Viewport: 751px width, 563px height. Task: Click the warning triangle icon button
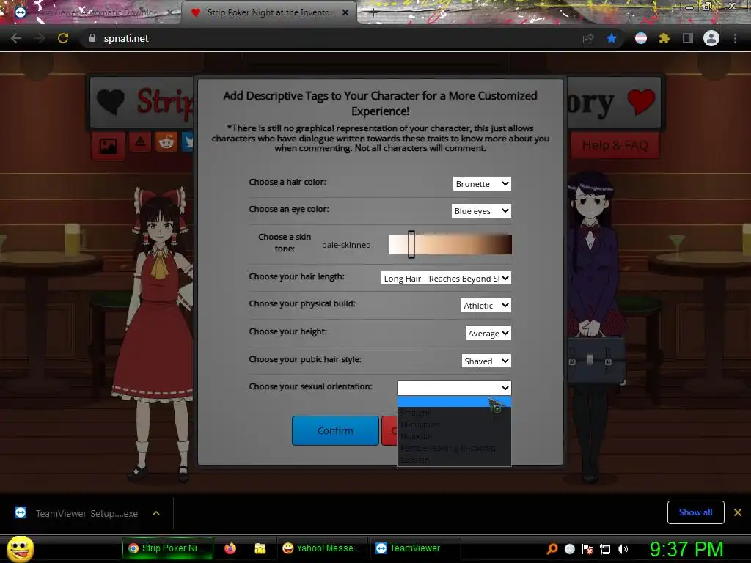pos(140,141)
